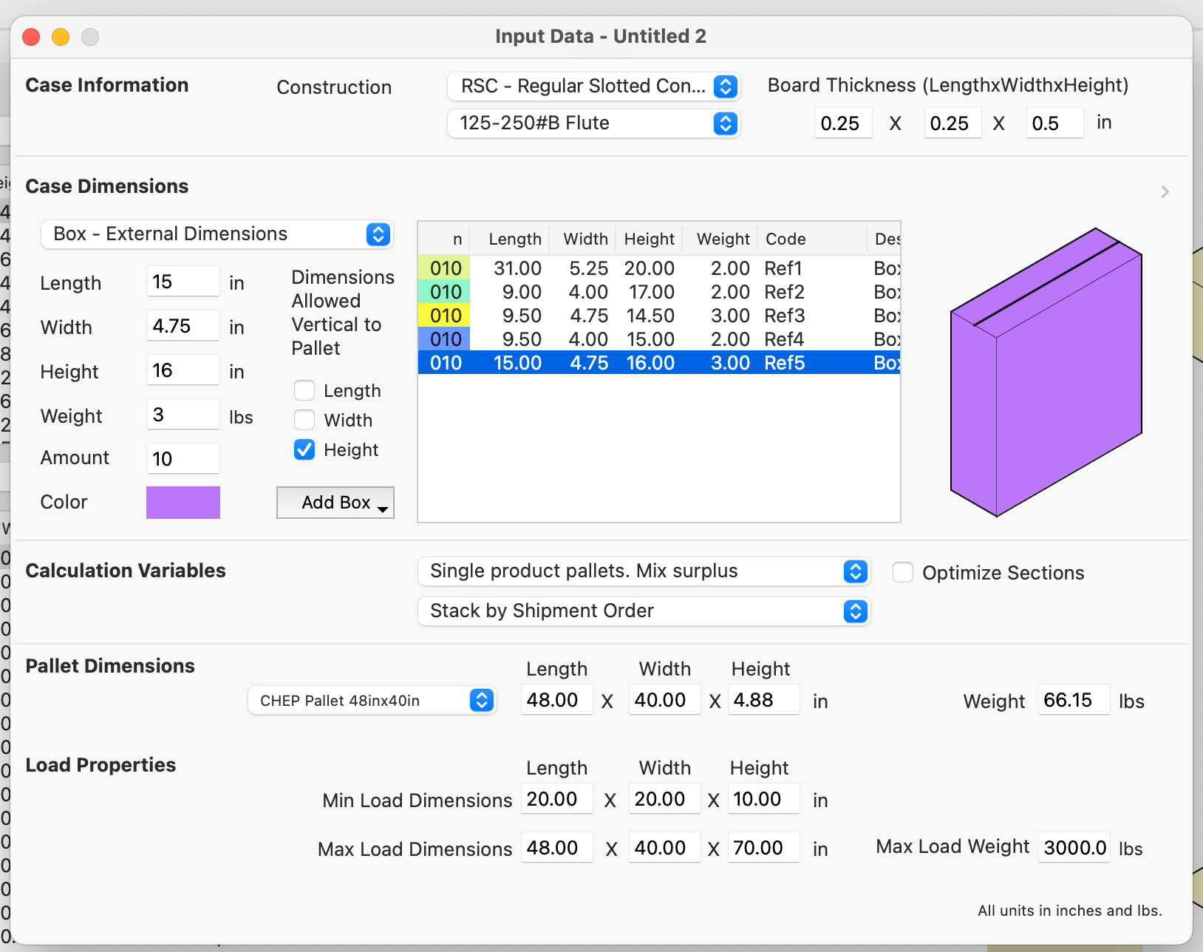Open the box Color swatch picker
1203x952 pixels.
coord(183,503)
